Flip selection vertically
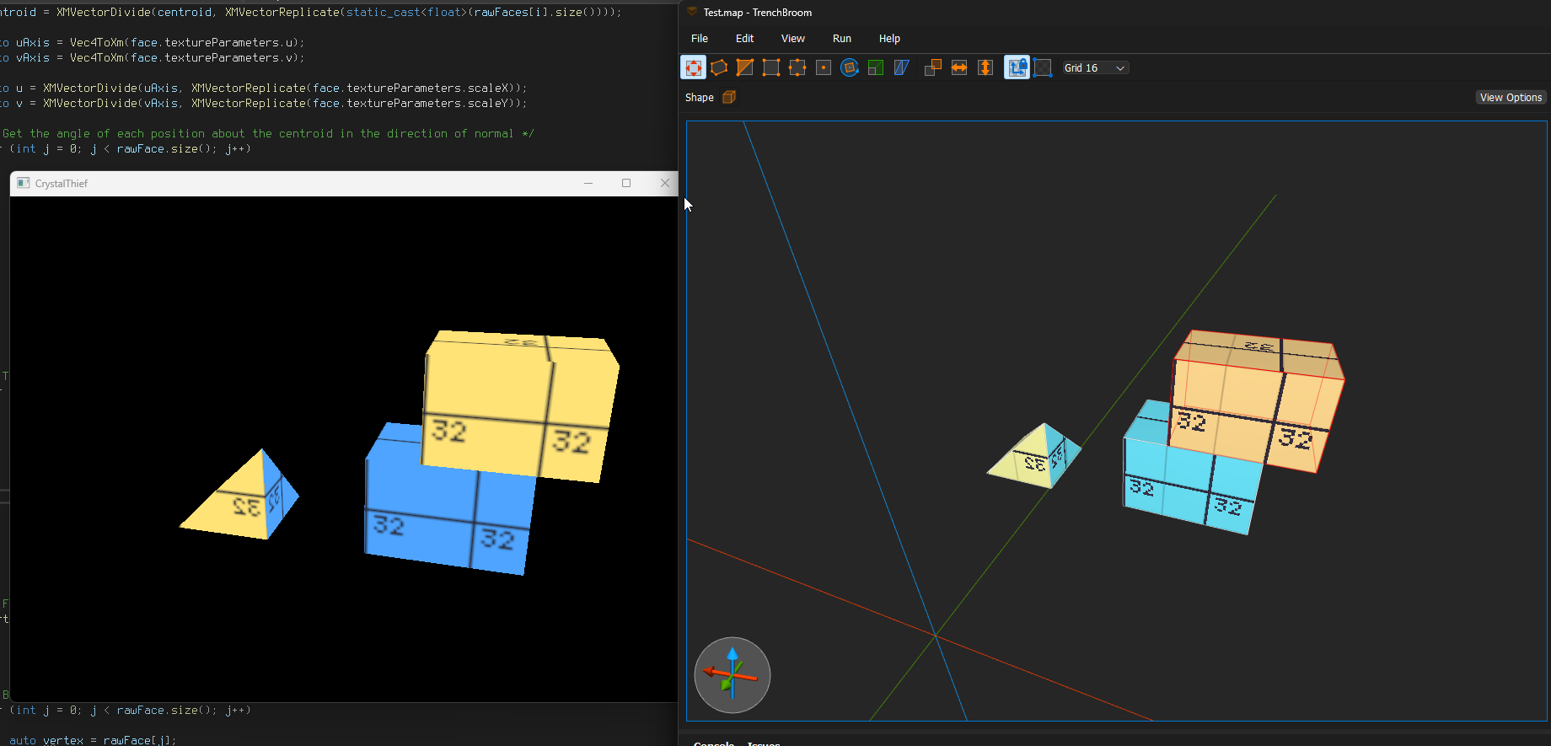Image resolution: width=1551 pixels, height=746 pixels. (985, 68)
